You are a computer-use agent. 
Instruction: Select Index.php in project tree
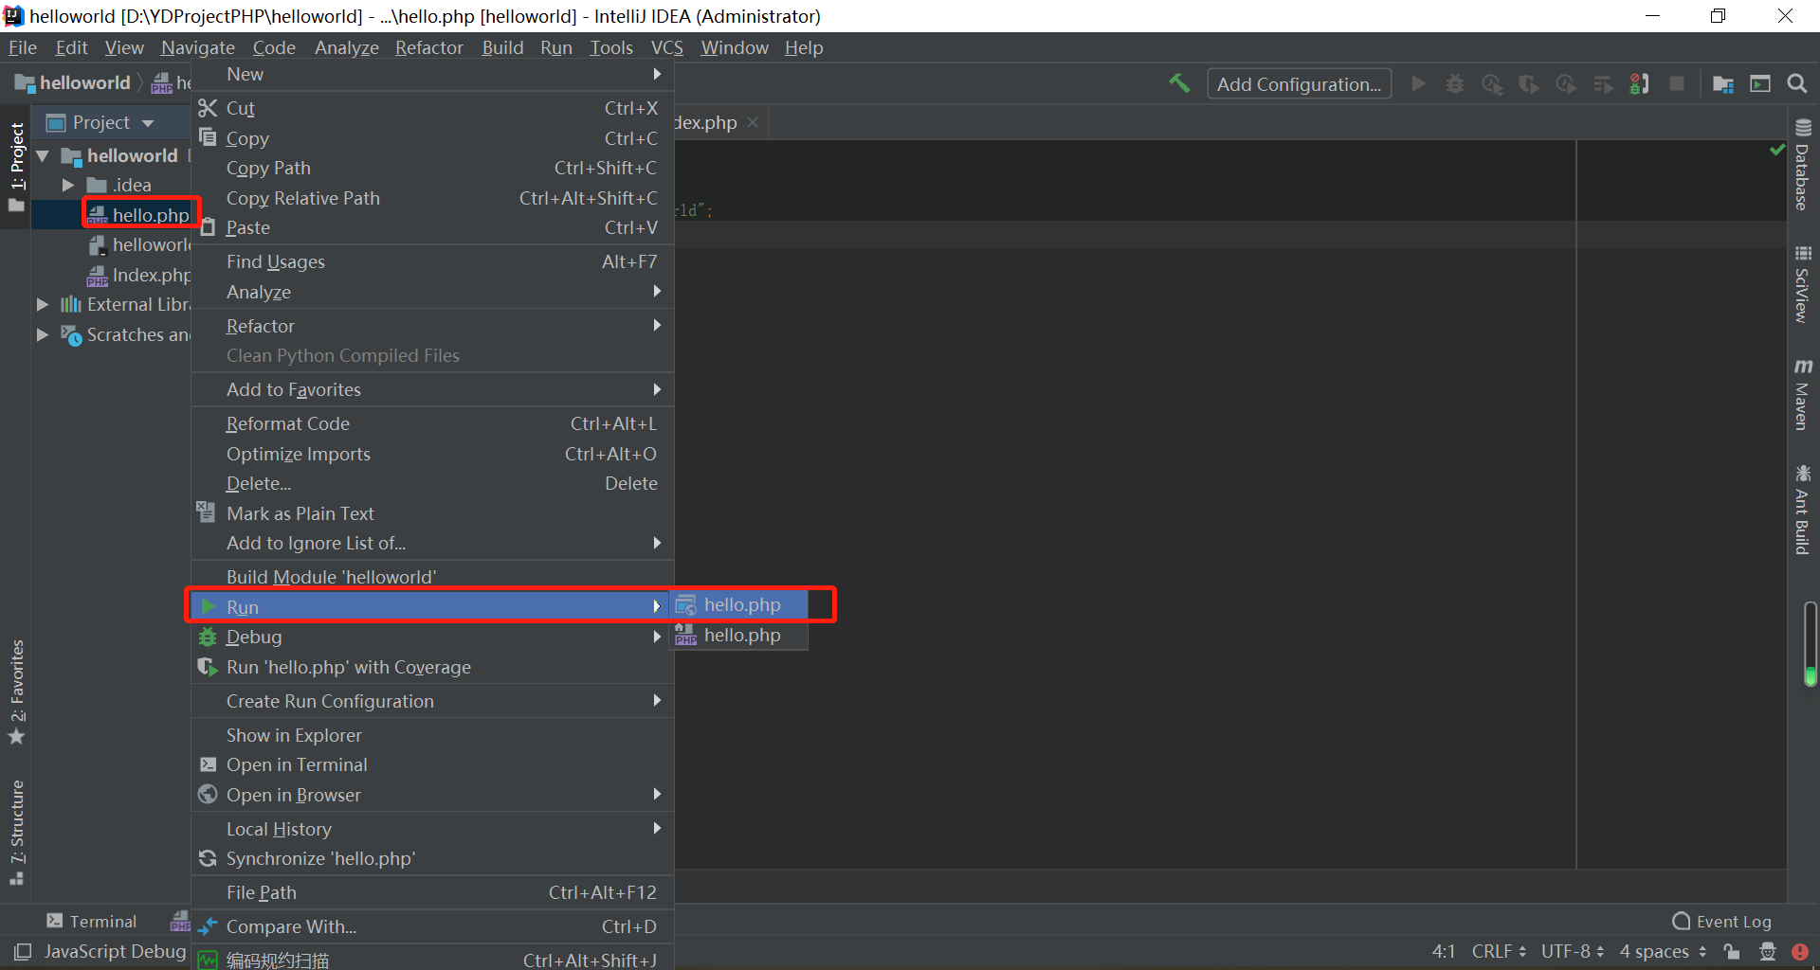pos(139,275)
